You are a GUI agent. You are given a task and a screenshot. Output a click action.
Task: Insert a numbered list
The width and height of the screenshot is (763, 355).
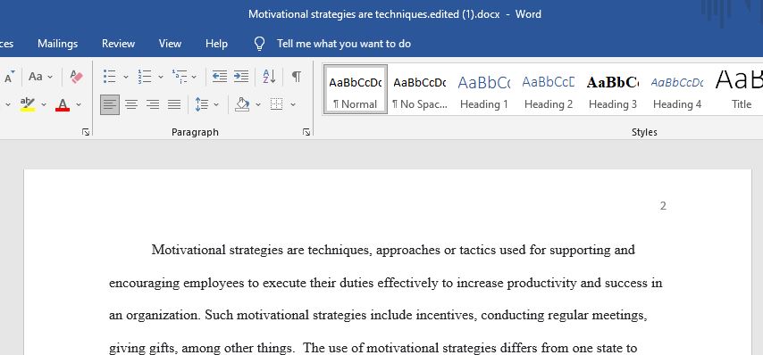click(145, 77)
